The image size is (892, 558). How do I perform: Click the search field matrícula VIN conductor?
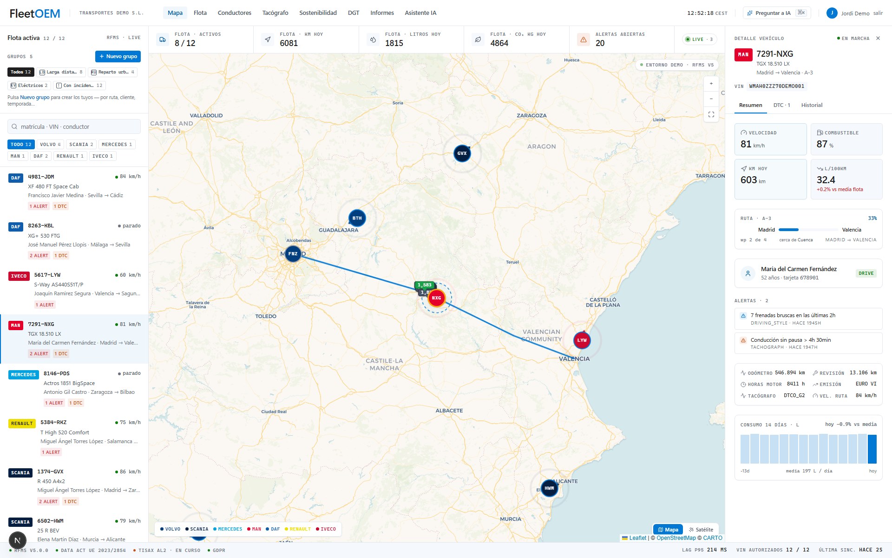tap(74, 126)
